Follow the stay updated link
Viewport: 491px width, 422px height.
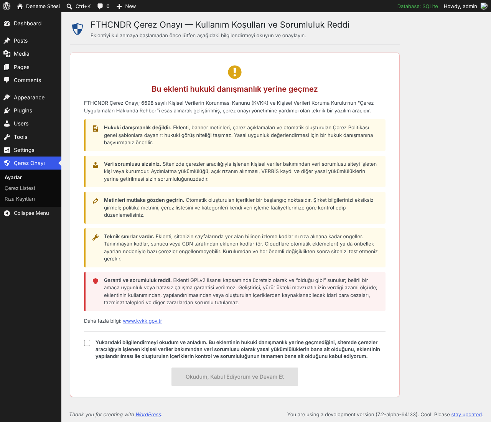click(x=466, y=414)
